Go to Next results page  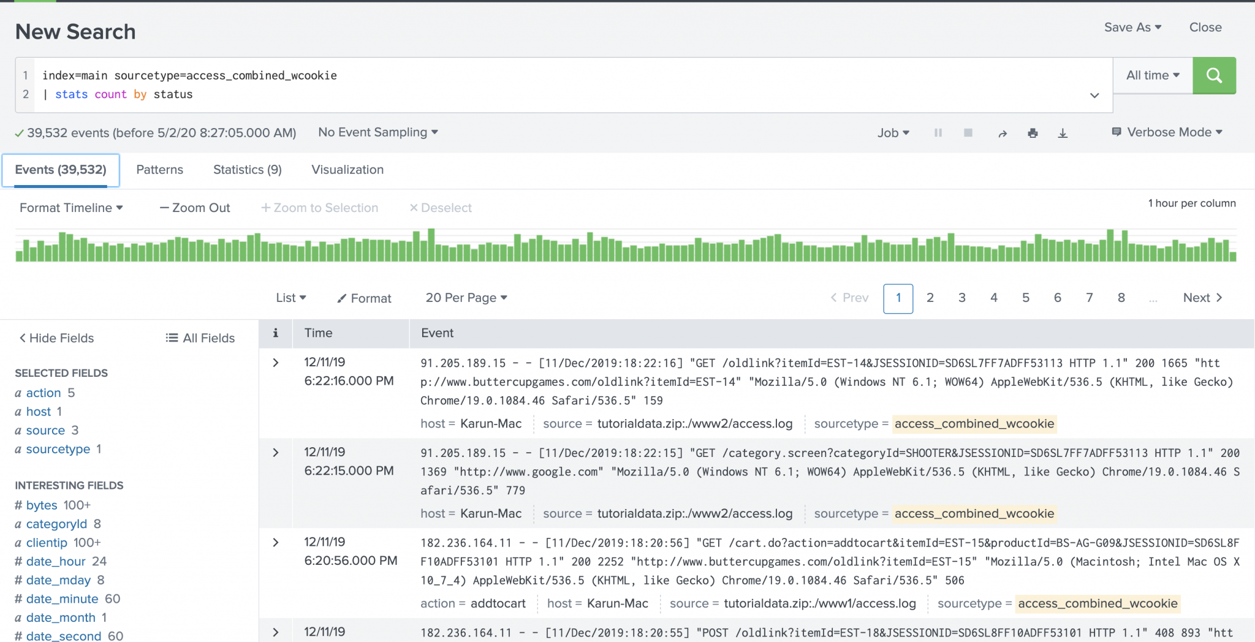[x=1202, y=298]
